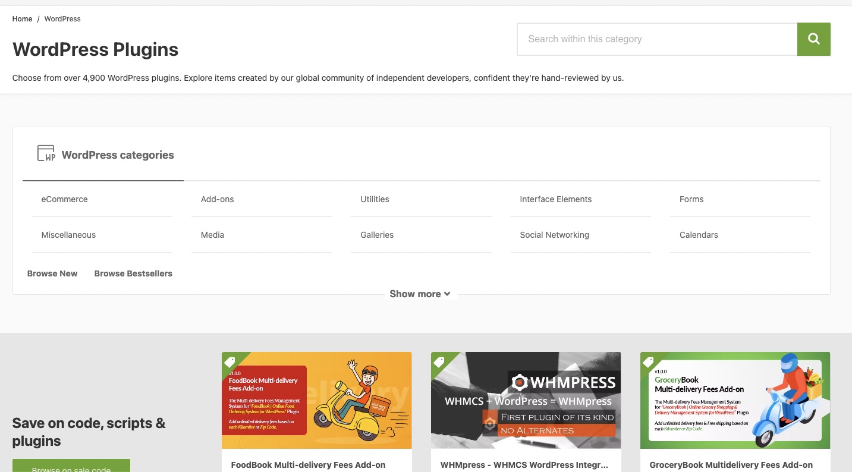Screen dimensions: 852x472
Task: Click Browse New
Action: coord(52,273)
